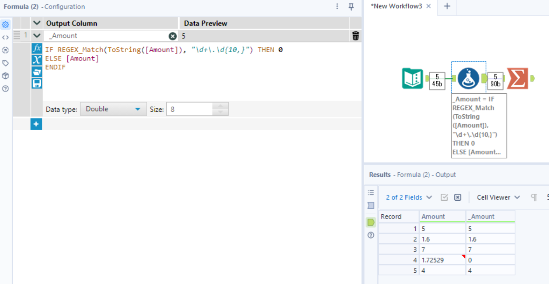
Task: Open the fx functions list
Action: 37,49
